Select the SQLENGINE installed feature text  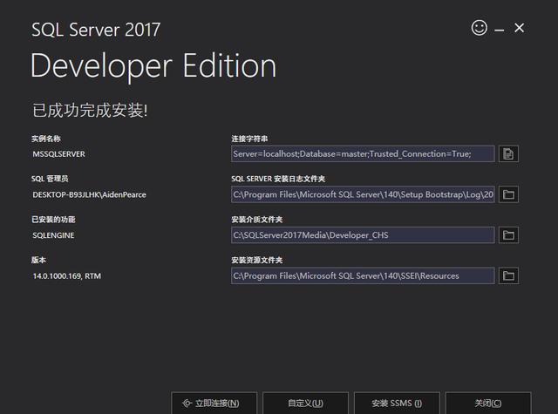click(x=53, y=235)
